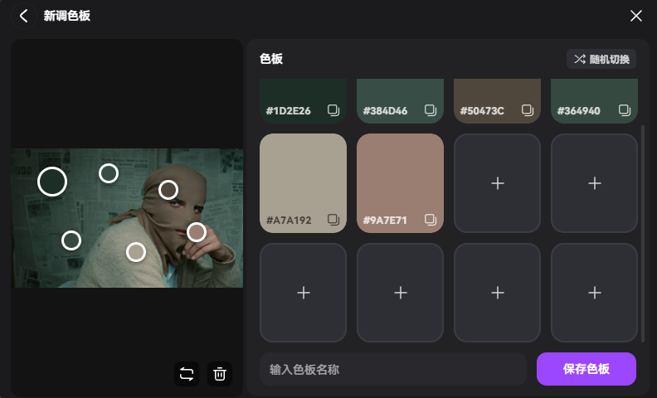Add color in last slot of middle row

(594, 183)
